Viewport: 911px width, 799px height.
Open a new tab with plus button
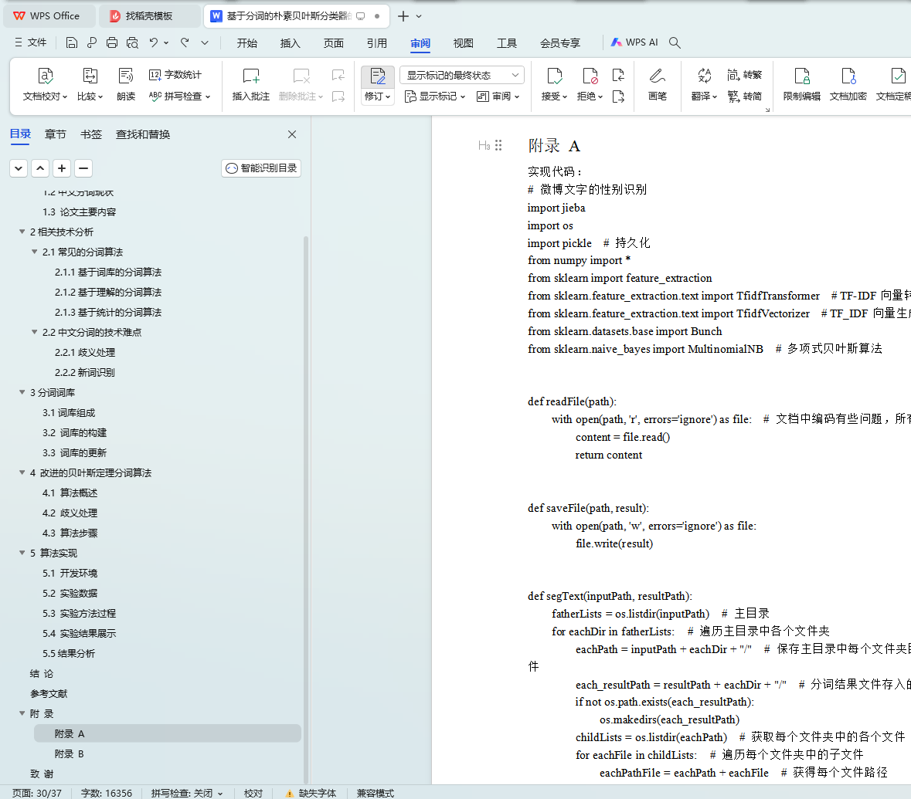coord(403,16)
